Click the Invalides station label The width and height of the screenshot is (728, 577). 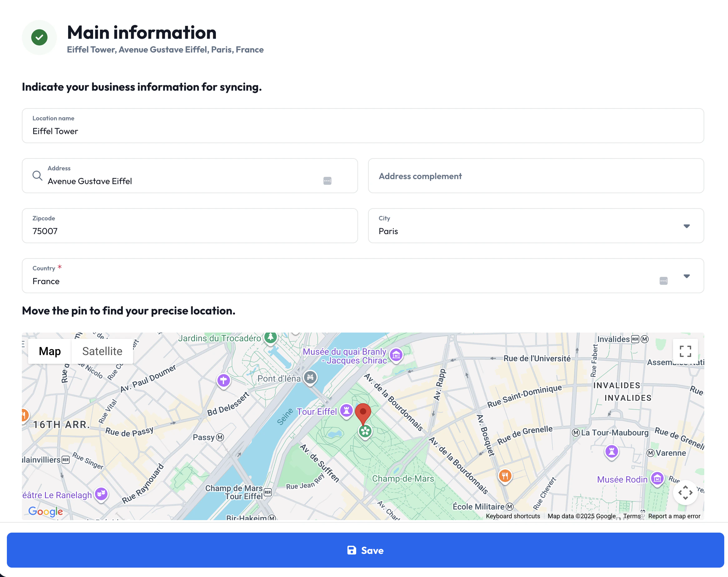[x=613, y=339]
